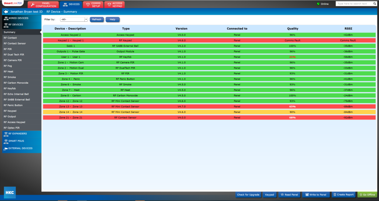Image resolution: width=379 pixels, height=201 pixels.
Task: Select RF Smoke in the sidebar
Action: [x=22, y=77]
